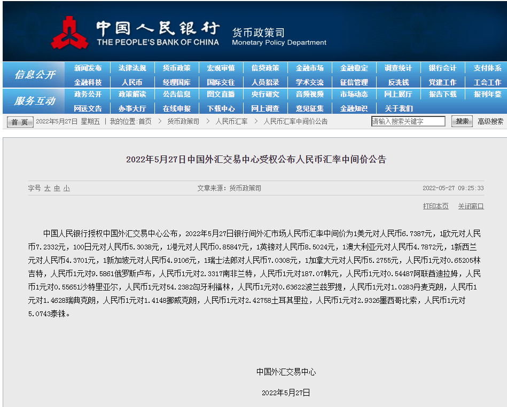This screenshot has height=407, width=507.
Task: Open 银行会计 navigation item
Action: click(x=442, y=68)
